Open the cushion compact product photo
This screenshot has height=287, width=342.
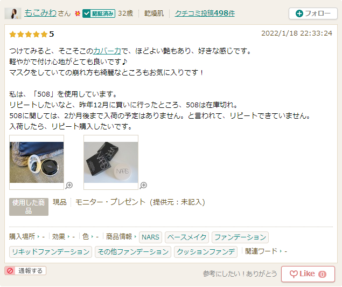tap(37, 162)
